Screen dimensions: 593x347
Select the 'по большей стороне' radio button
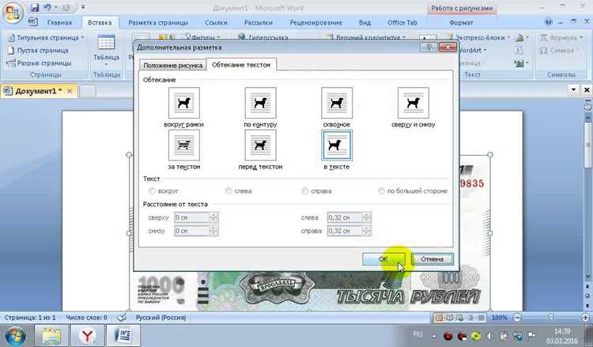pyautogui.click(x=381, y=190)
